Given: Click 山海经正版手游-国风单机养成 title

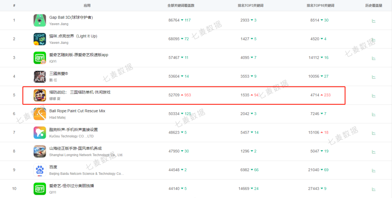Looking at the screenshot, I should pyautogui.click(x=75, y=148).
